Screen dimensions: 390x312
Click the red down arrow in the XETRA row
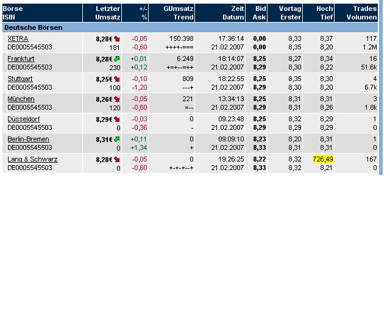(x=117, y=38)
